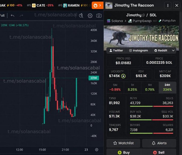
Task: Expand more social links chevron
Action: 173,51
